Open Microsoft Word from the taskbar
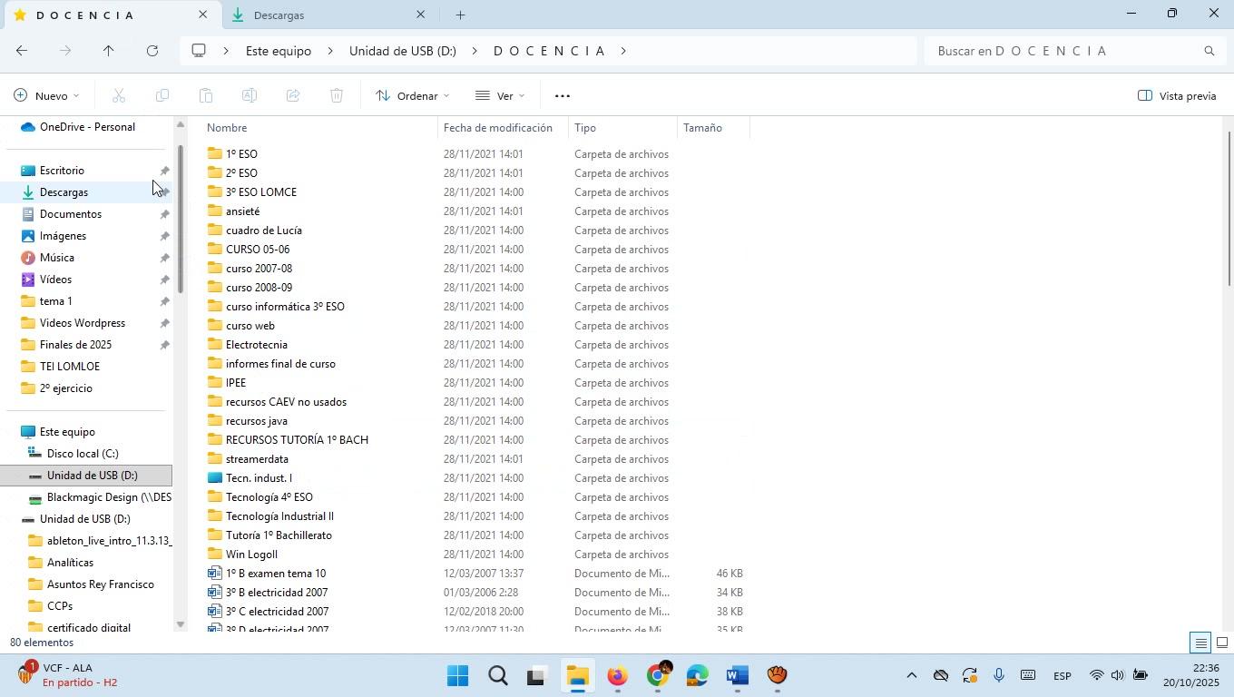Screen dimensions: 1234x697 pyautogui.click(x=738, y=676)
